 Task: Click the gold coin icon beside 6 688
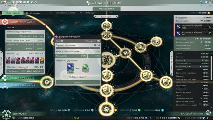click(209, 13)
